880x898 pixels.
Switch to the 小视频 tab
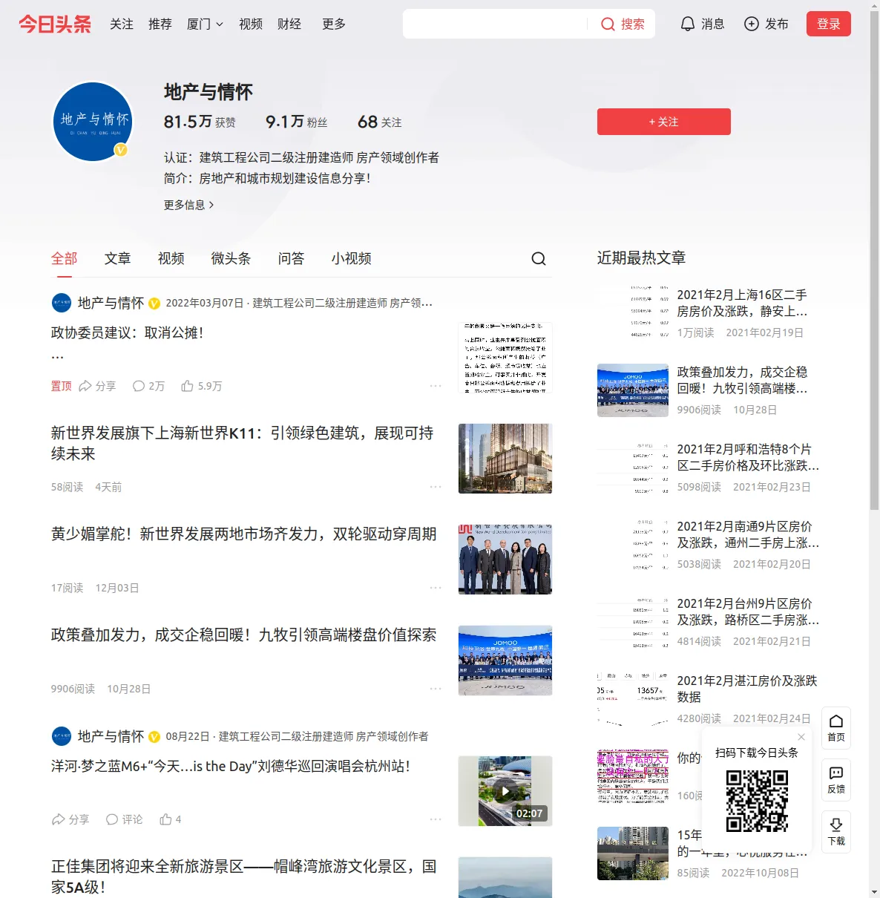point(351,258)
